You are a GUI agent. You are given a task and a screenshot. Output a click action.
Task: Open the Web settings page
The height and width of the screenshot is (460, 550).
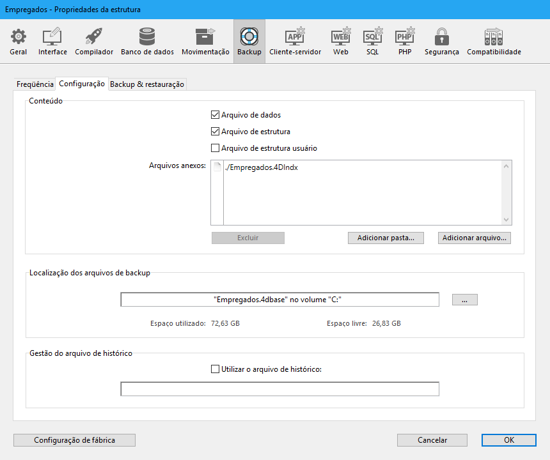pos(341,42)
